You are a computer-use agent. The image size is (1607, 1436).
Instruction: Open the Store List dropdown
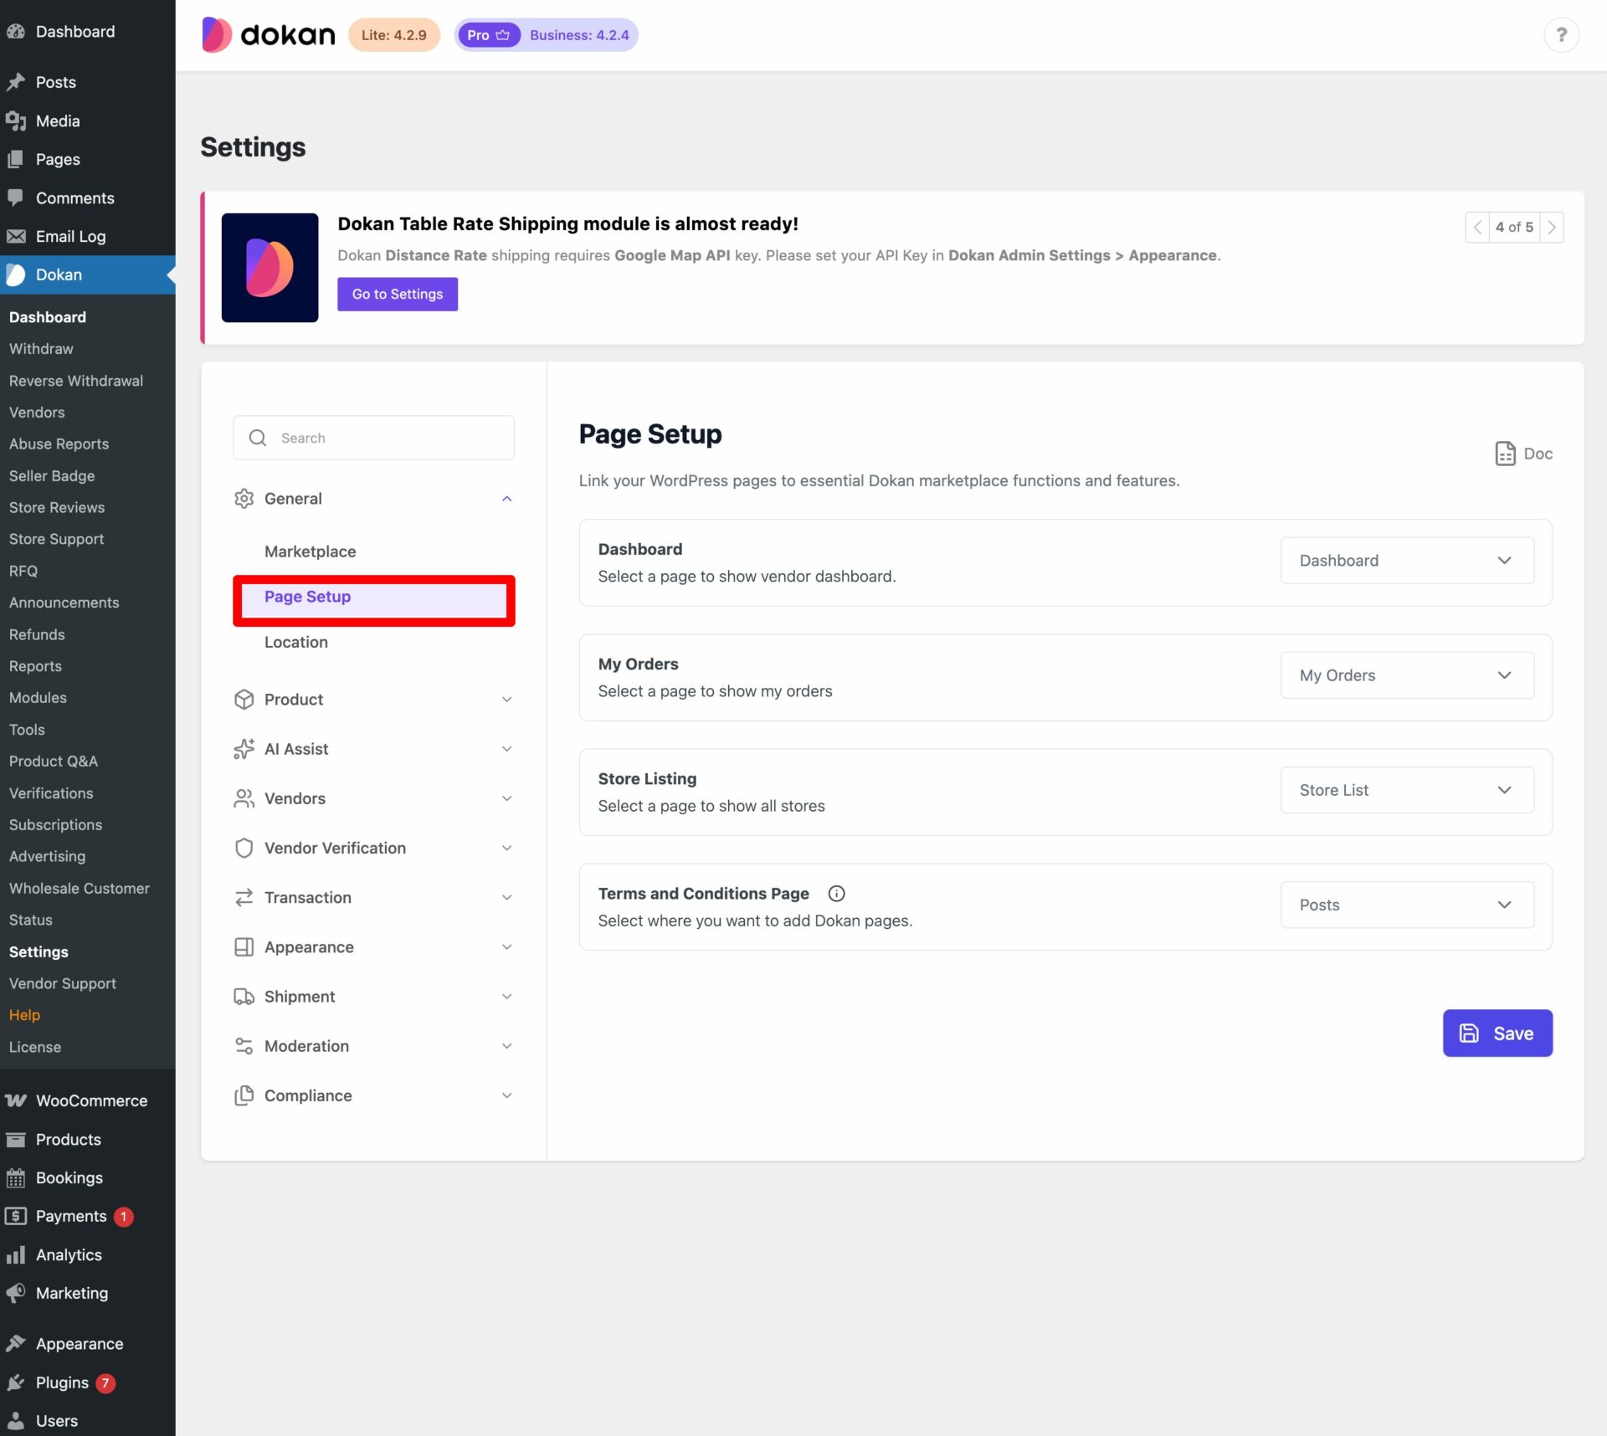(1406, 790)
